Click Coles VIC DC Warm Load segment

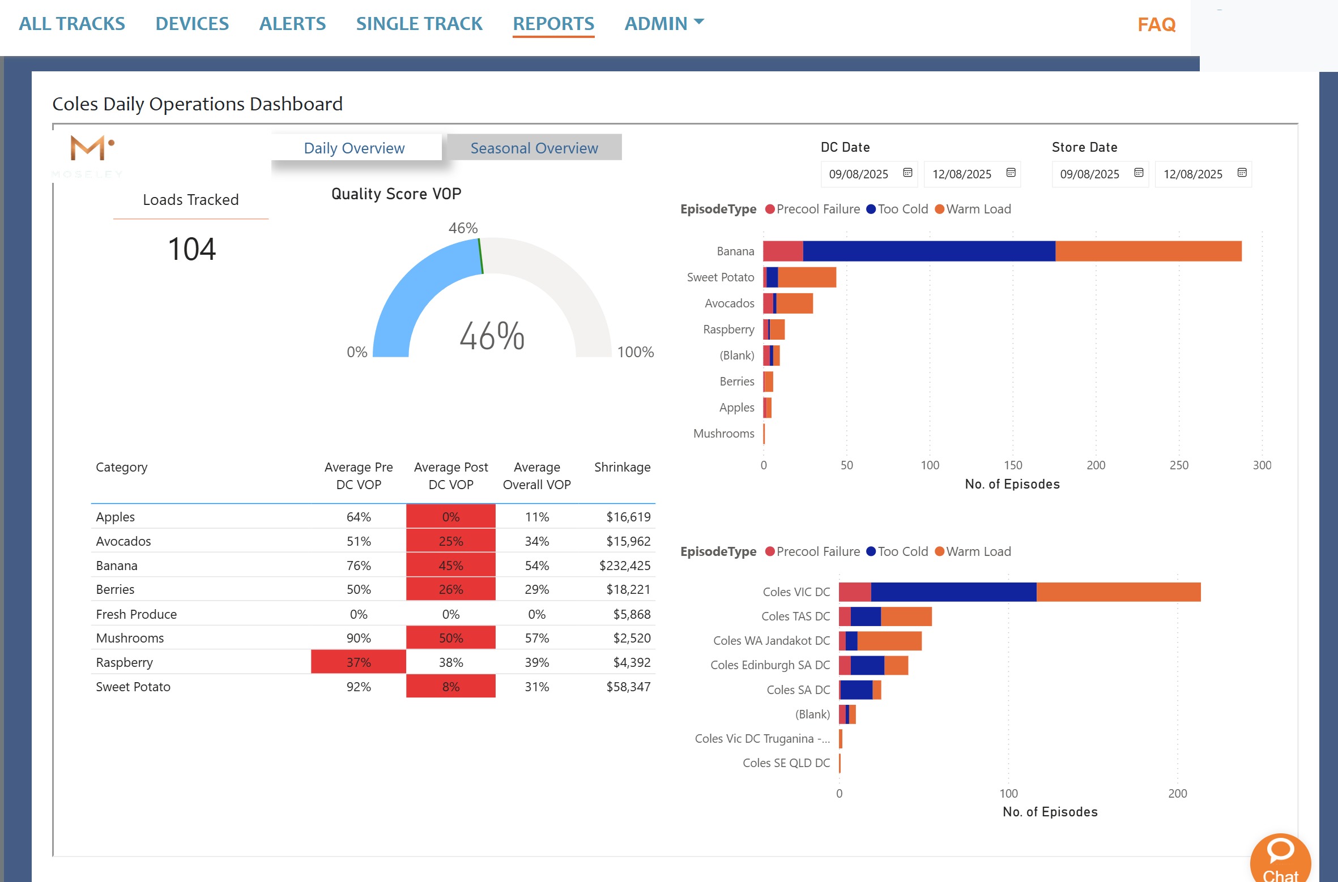[x=1118, y=592]
